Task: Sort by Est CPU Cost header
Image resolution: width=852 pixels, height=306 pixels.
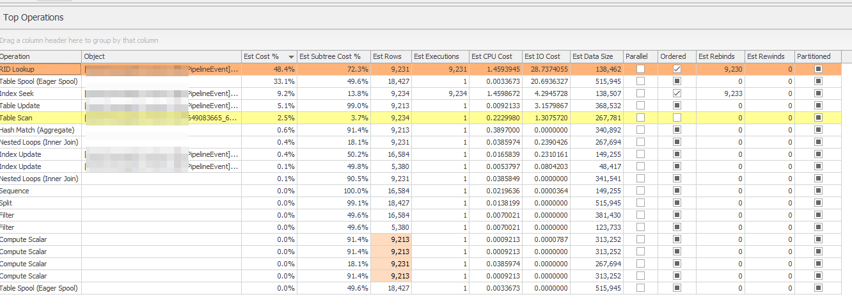Action: pyautogui.click(x=495, y=56)
